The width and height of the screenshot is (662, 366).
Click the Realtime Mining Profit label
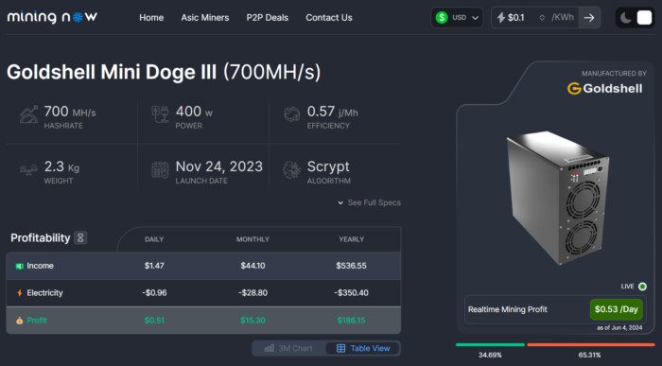508,309
